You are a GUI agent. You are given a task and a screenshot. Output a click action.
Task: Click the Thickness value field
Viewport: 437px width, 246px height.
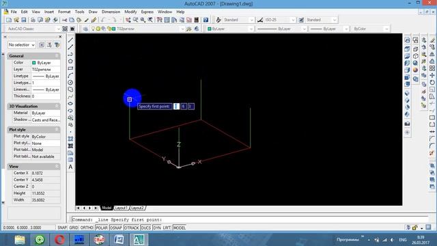pos(46,96)
